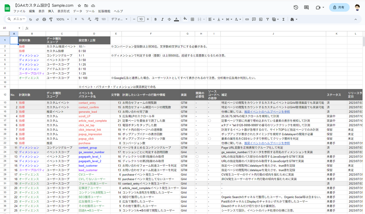The image size is (365, 214).
Task: Open the account profile avatar
Action: 357,8
